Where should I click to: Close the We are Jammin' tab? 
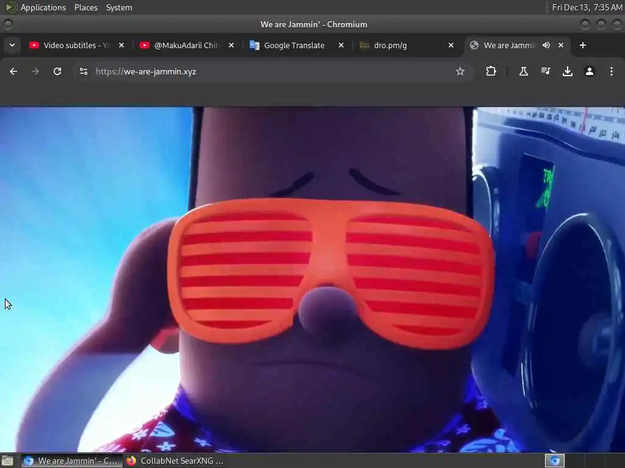561,45
